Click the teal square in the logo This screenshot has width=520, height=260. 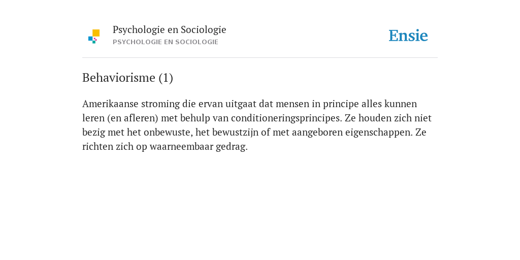[94, 42]
